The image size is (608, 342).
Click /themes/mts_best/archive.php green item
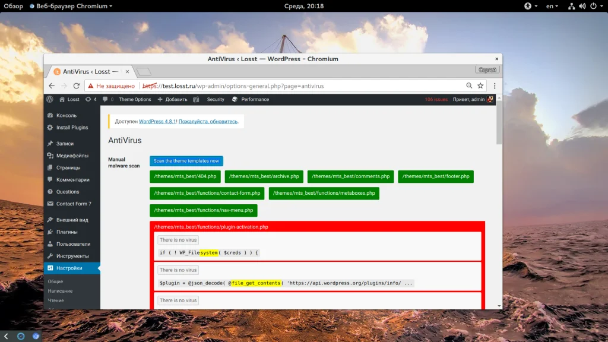coord(264,176)
